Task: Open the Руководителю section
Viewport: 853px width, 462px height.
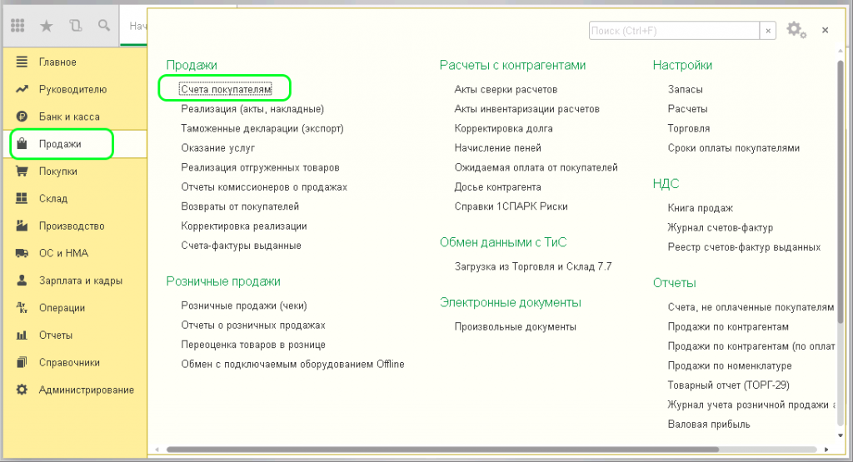Action: click(75, 89)
